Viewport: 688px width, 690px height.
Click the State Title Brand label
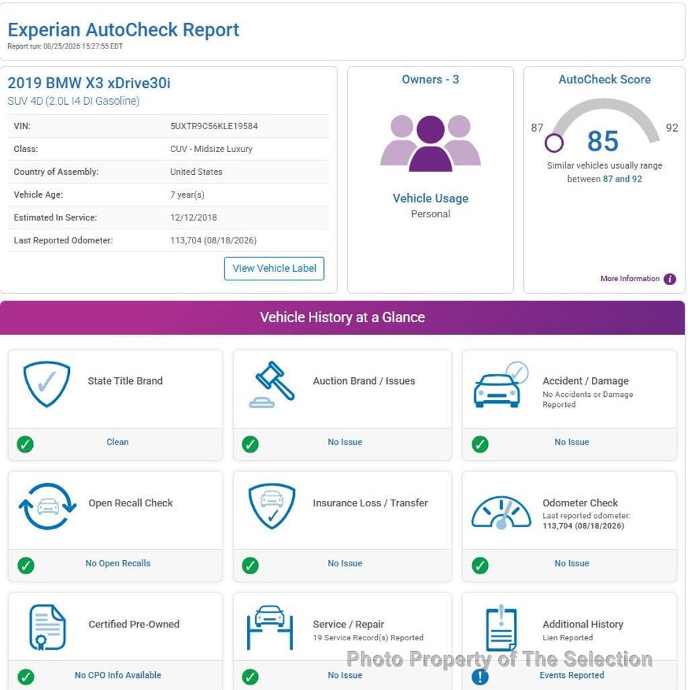[125, 381]
